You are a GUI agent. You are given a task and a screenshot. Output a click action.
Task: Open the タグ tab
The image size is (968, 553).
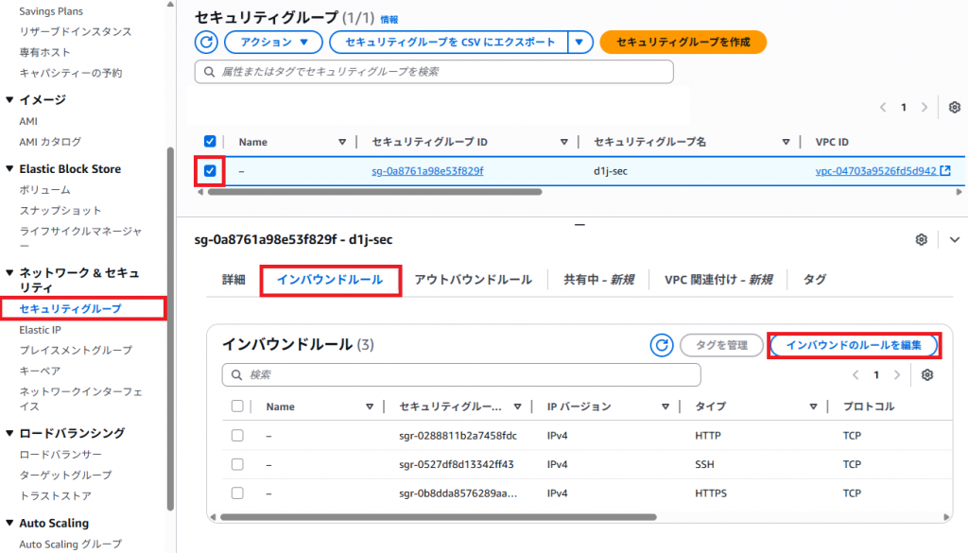814,280
